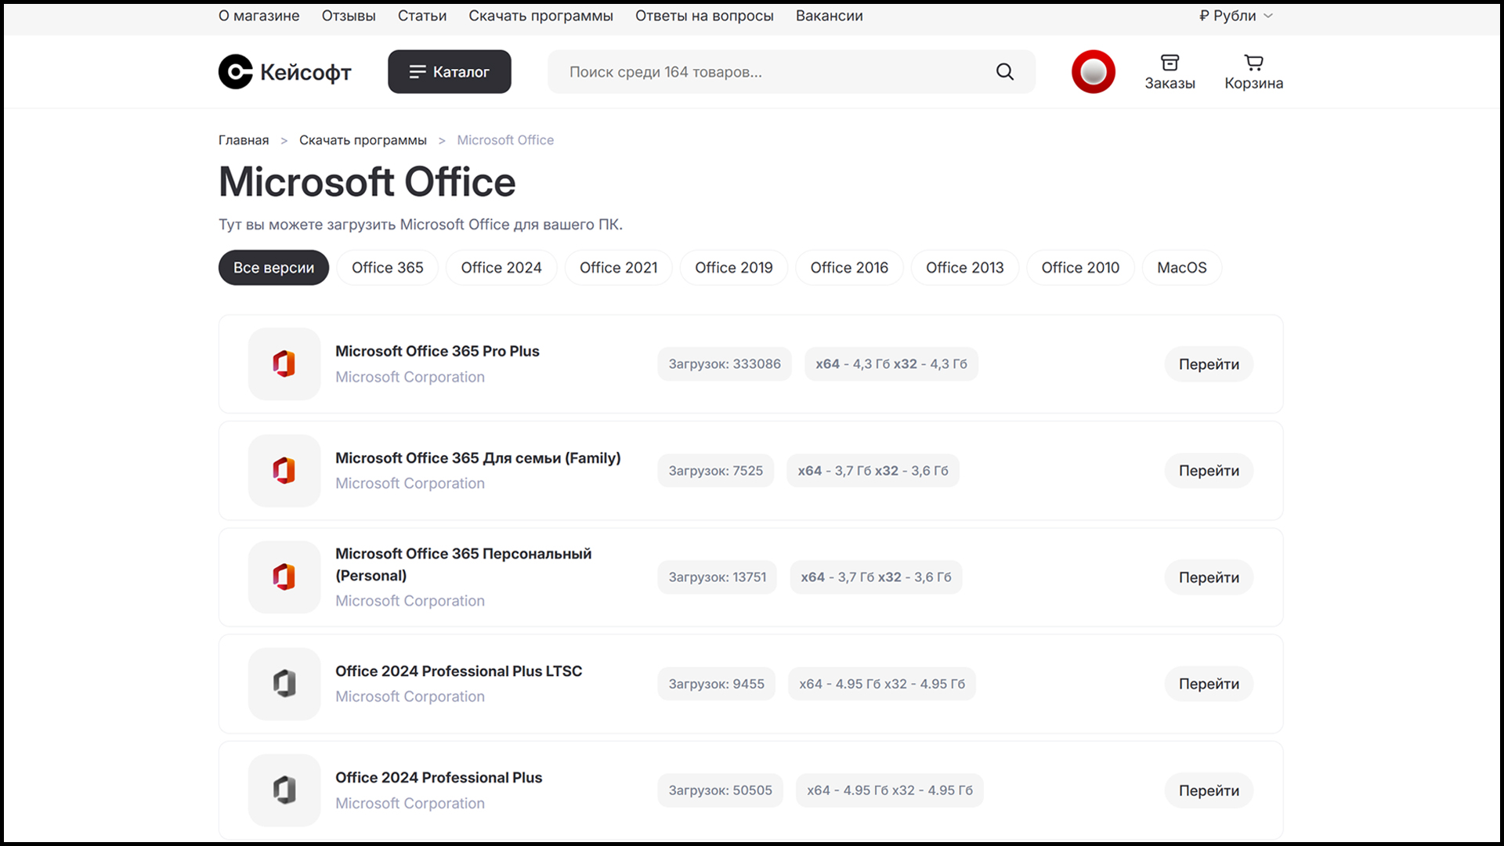Click Office 365 Персональный product icon
This screenshot has width=1504, height=846.
tap(284, 577)
